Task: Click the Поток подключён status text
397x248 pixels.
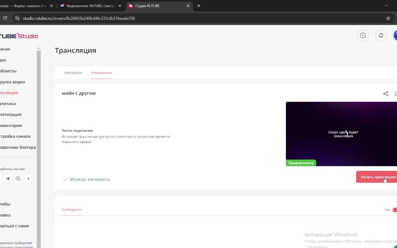Action: point(77,131)
